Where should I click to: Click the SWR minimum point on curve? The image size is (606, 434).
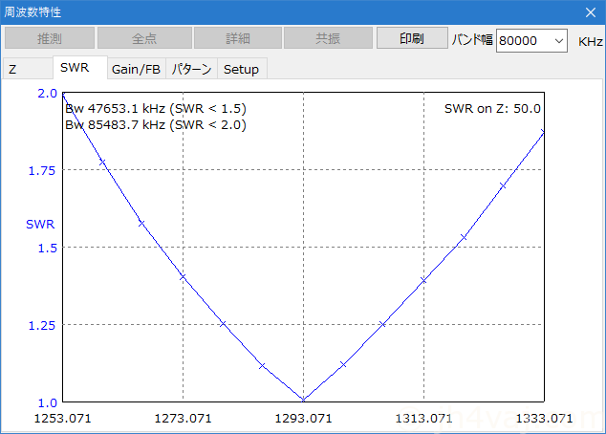click(303, 400)
